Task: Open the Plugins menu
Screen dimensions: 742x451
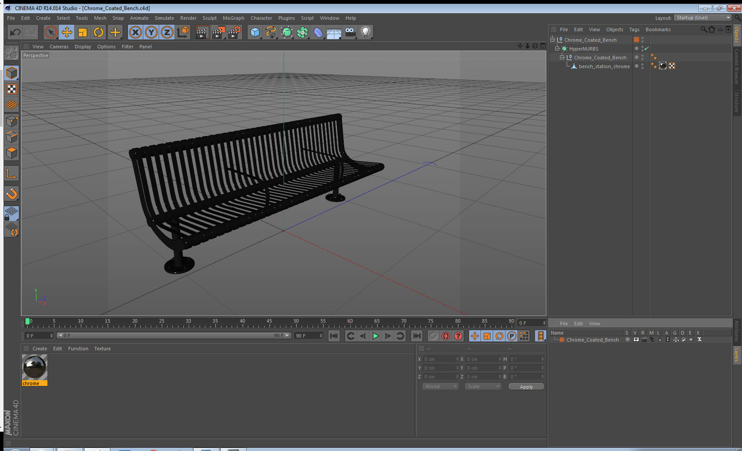Action: (x=286, y=18)
